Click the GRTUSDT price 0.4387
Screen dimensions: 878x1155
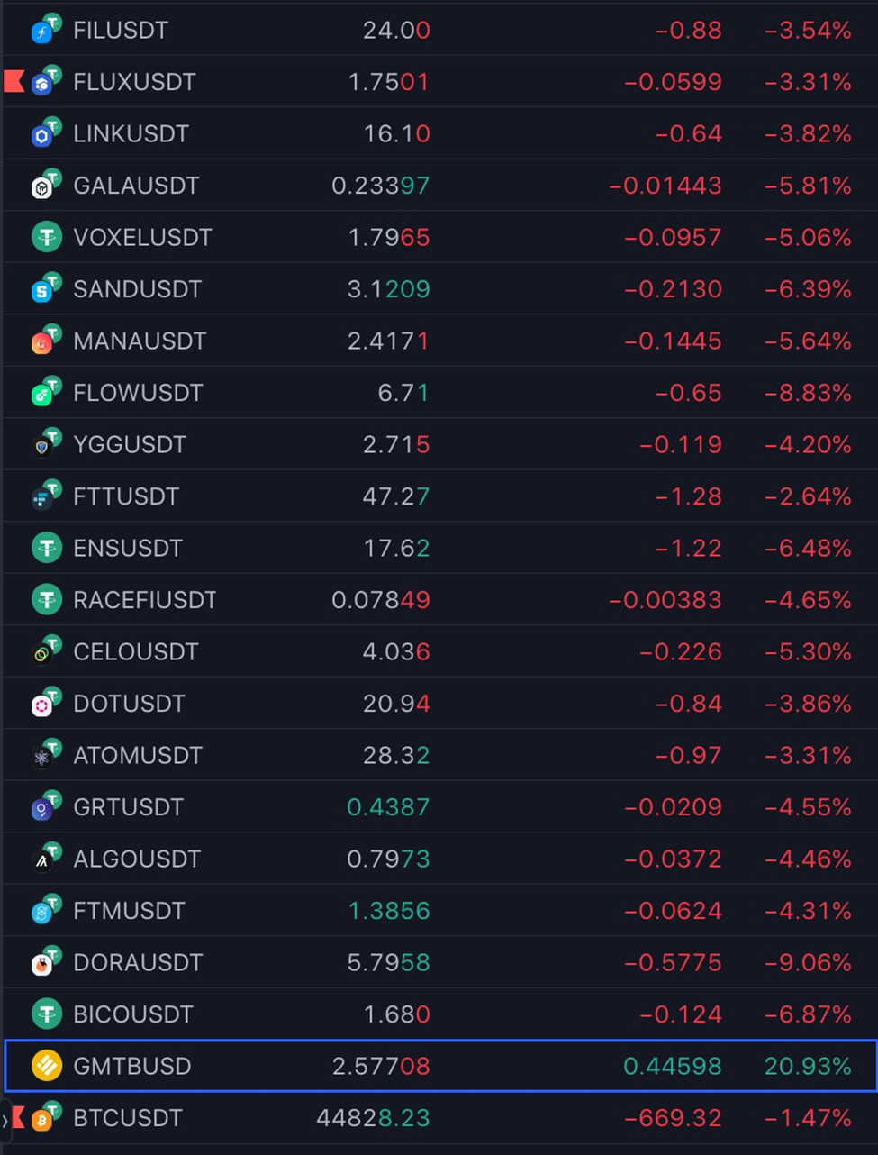point(388,807)
